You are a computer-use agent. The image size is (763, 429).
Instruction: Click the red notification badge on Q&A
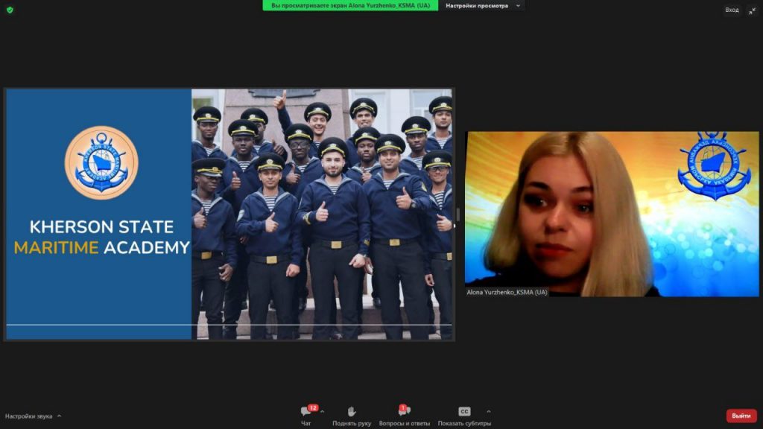click(403, 407)
